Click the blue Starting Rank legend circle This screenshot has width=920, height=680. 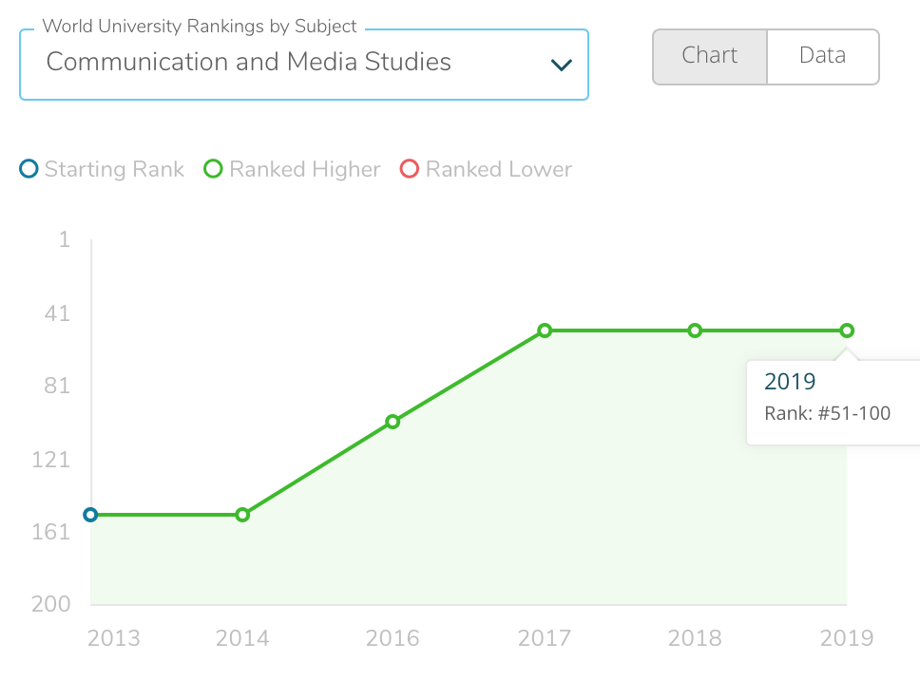coord(29,169)
